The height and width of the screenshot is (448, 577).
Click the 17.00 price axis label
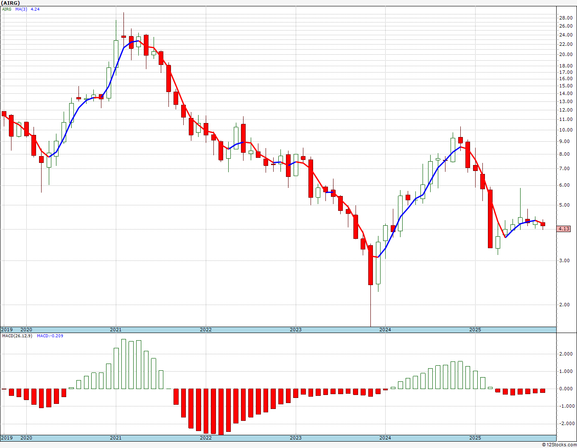click(566, 72)
